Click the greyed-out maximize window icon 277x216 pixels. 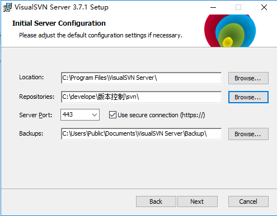click(x=238, y=7)
